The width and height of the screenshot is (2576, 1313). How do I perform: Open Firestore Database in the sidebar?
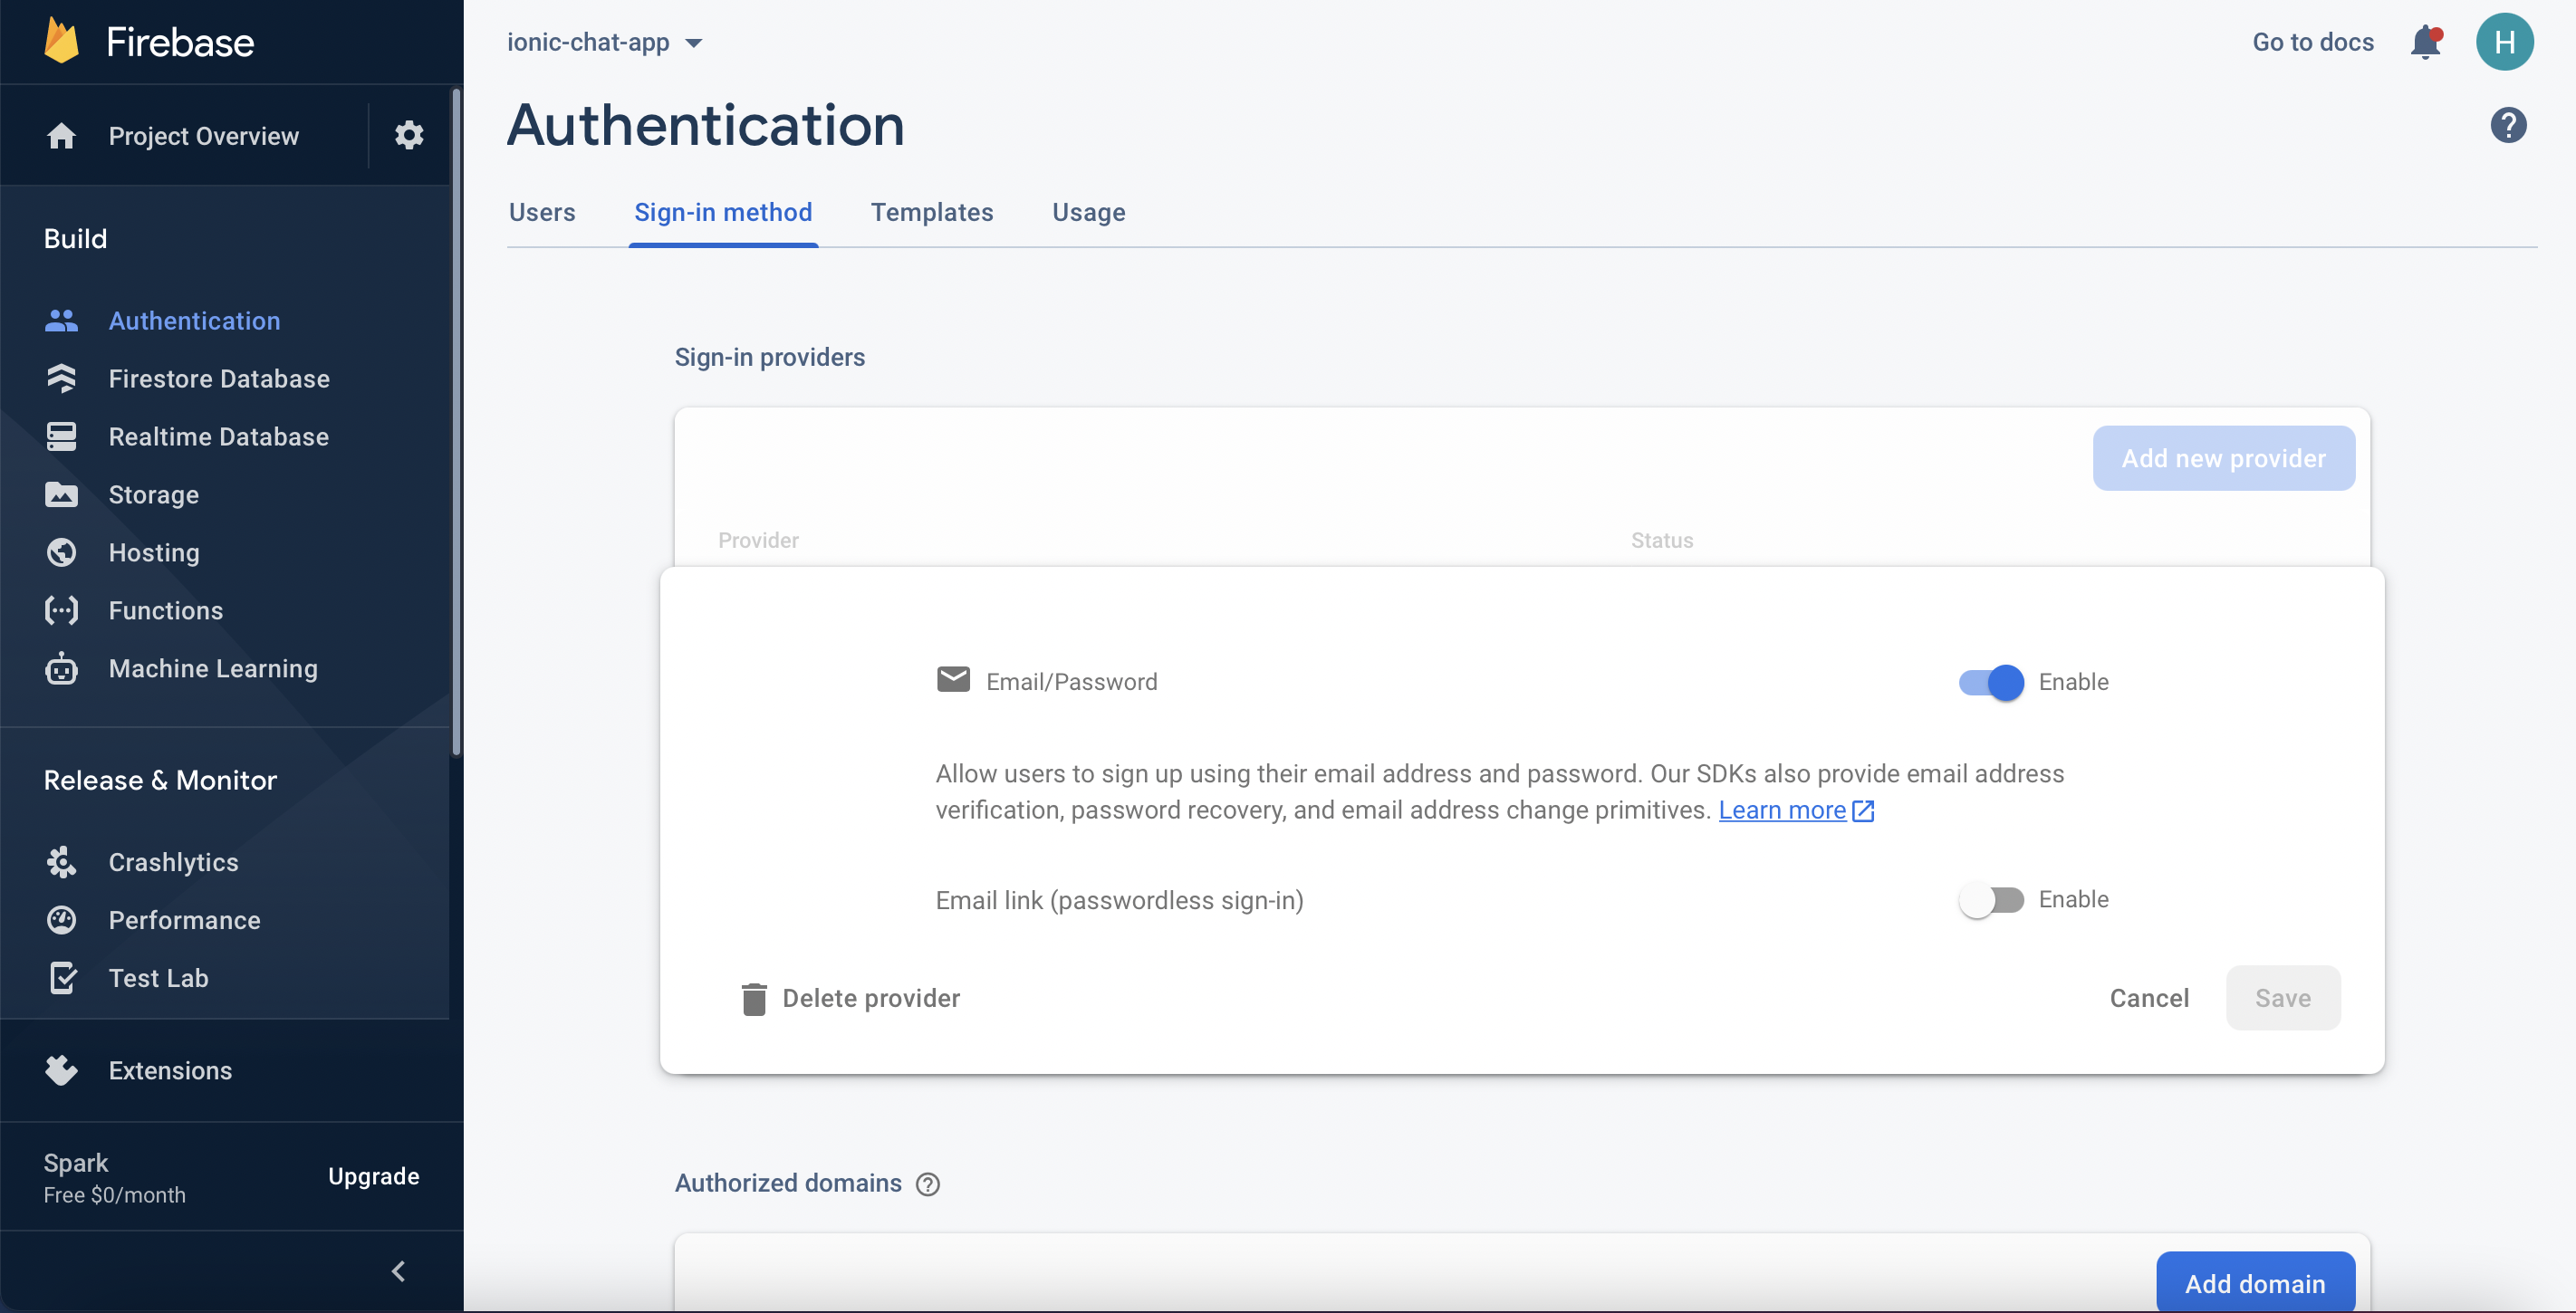(219, 379)
